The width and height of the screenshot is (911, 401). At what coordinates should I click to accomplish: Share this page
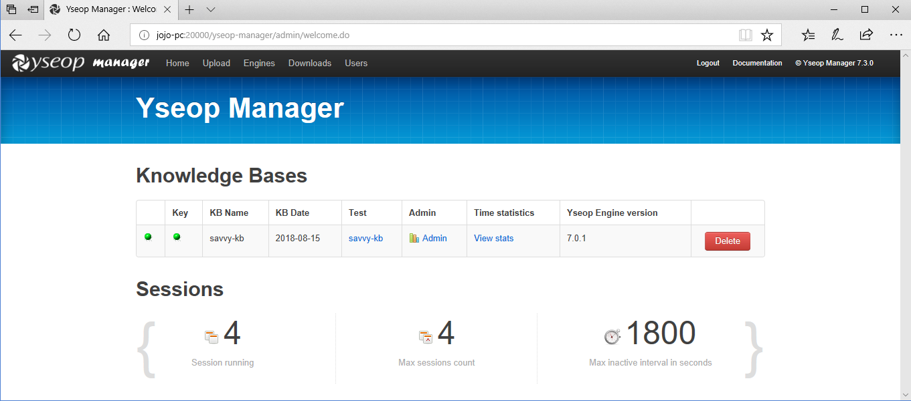coord(866,35)
